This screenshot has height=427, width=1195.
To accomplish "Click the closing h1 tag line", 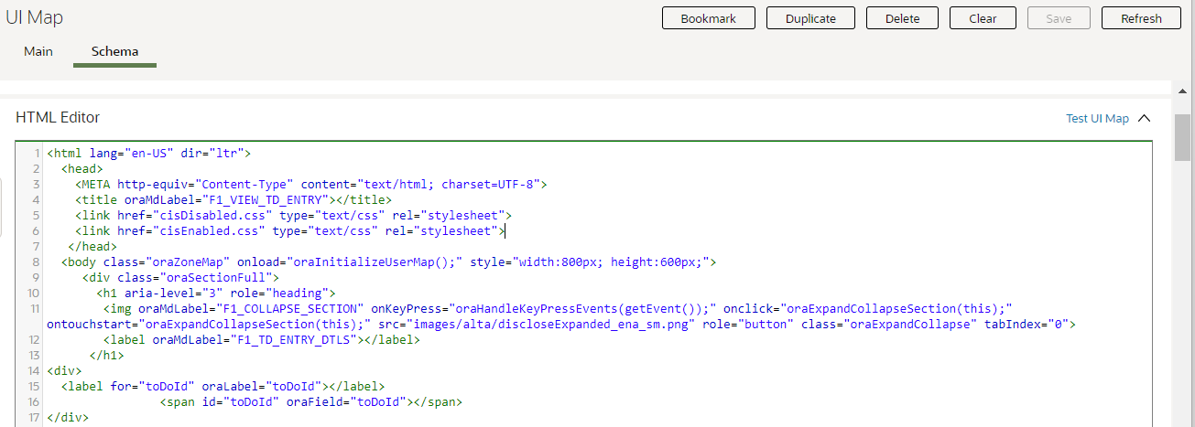I will (x=106, y=355).
